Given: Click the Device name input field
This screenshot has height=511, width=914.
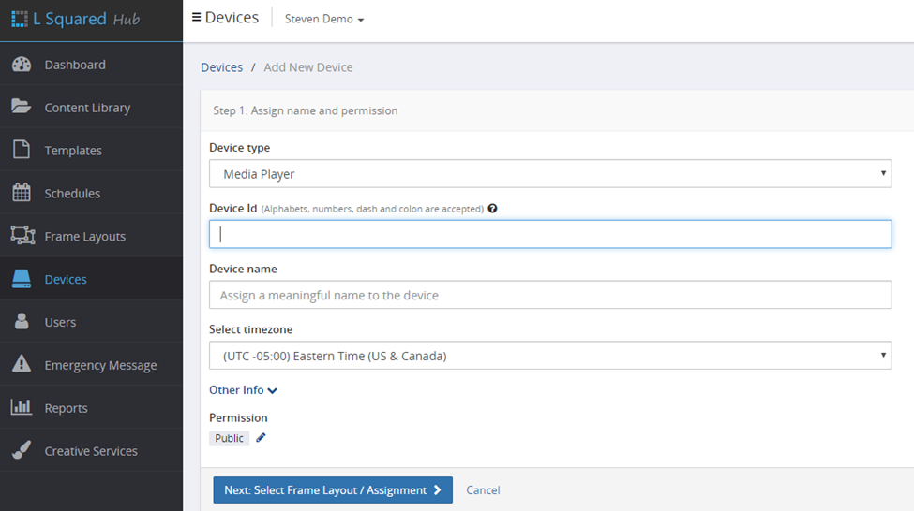Looking at the screenshot, I should [549, 295].
